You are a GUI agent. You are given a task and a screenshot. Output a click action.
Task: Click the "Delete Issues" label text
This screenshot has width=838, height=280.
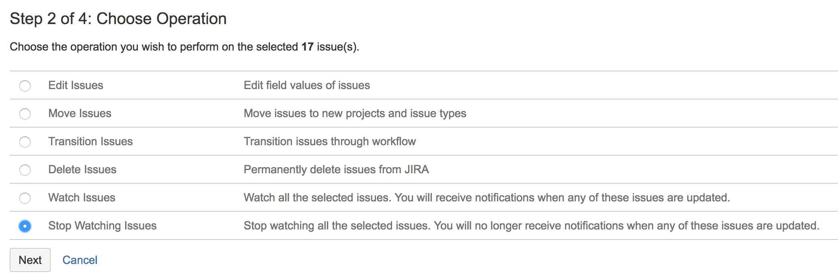tap(82, 170)
